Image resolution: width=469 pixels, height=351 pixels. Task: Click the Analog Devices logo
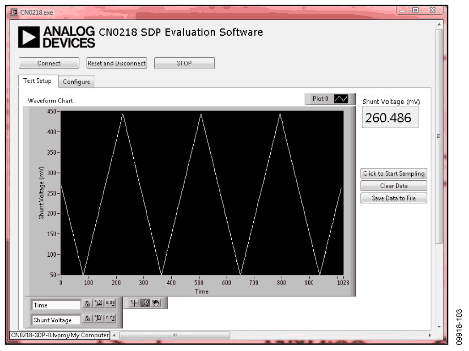56,37
